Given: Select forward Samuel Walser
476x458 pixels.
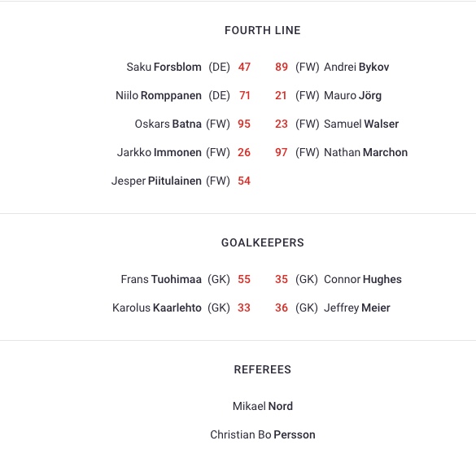Looking at the screenshot, I should point(361,124).
